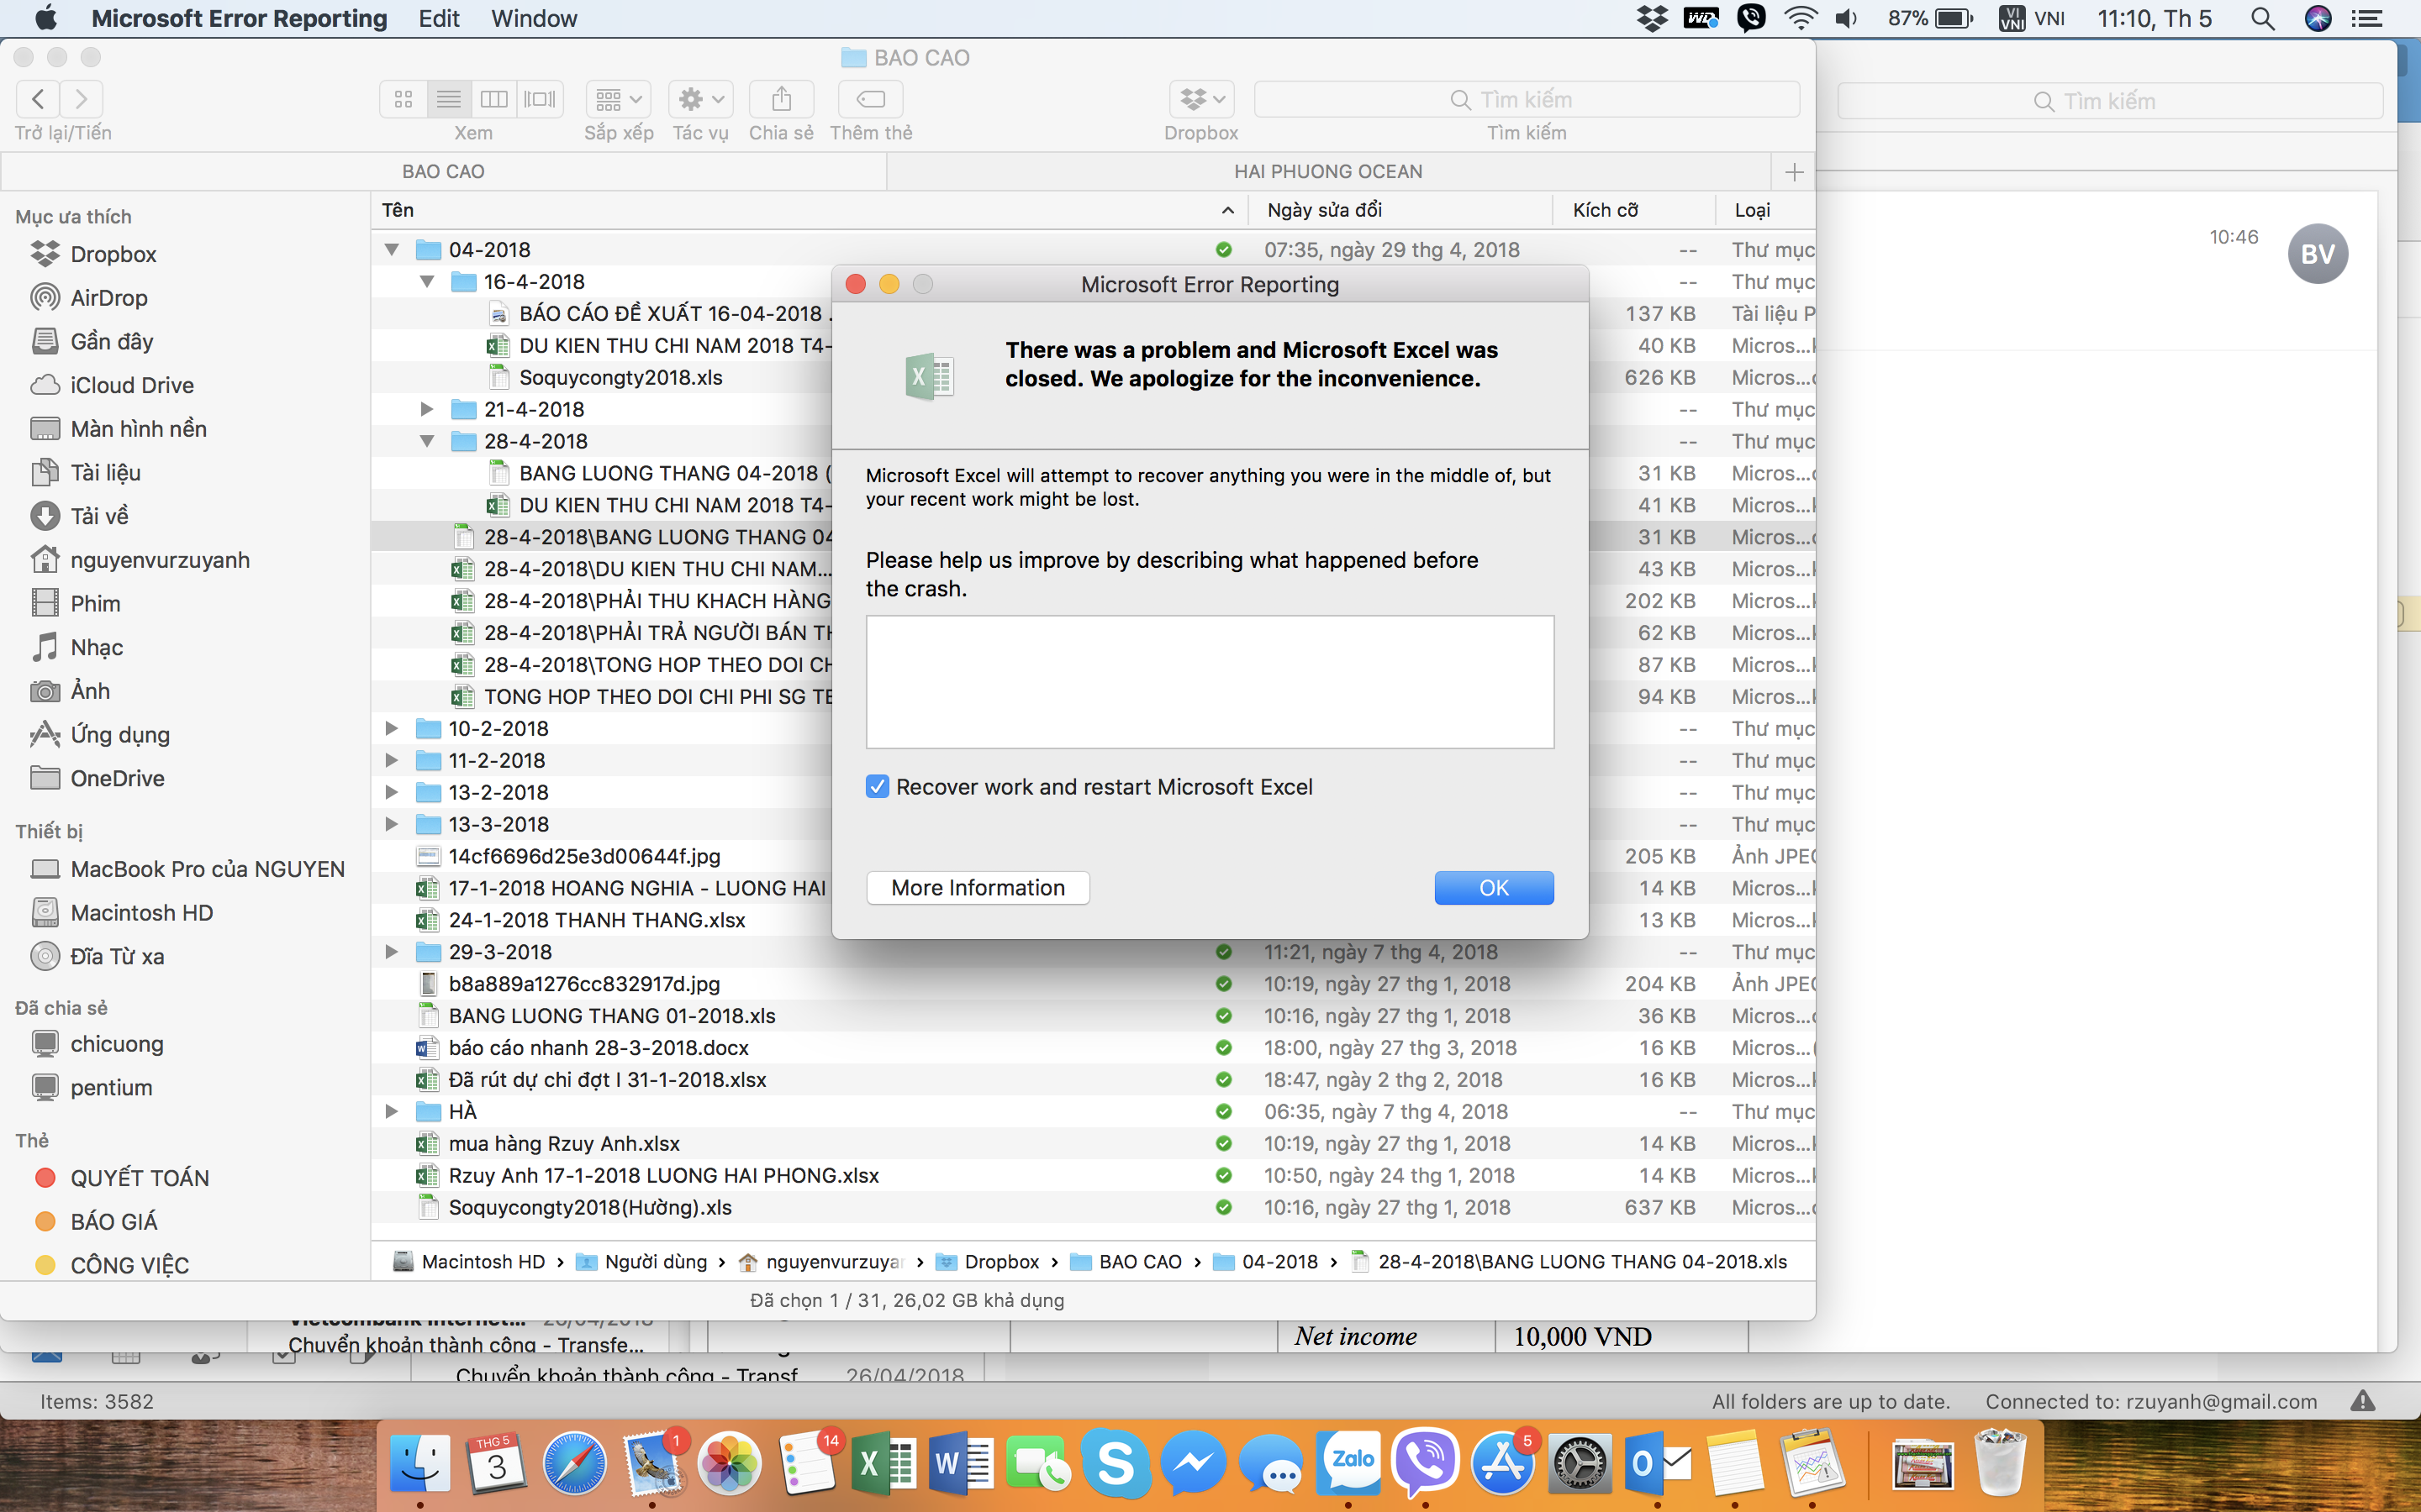
Task: Open the Sắp xếp arrange dropdown
Action: tap(618, 99)
